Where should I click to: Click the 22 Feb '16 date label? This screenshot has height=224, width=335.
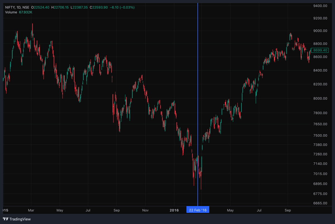pyautogui.click(x=198, y=210)
